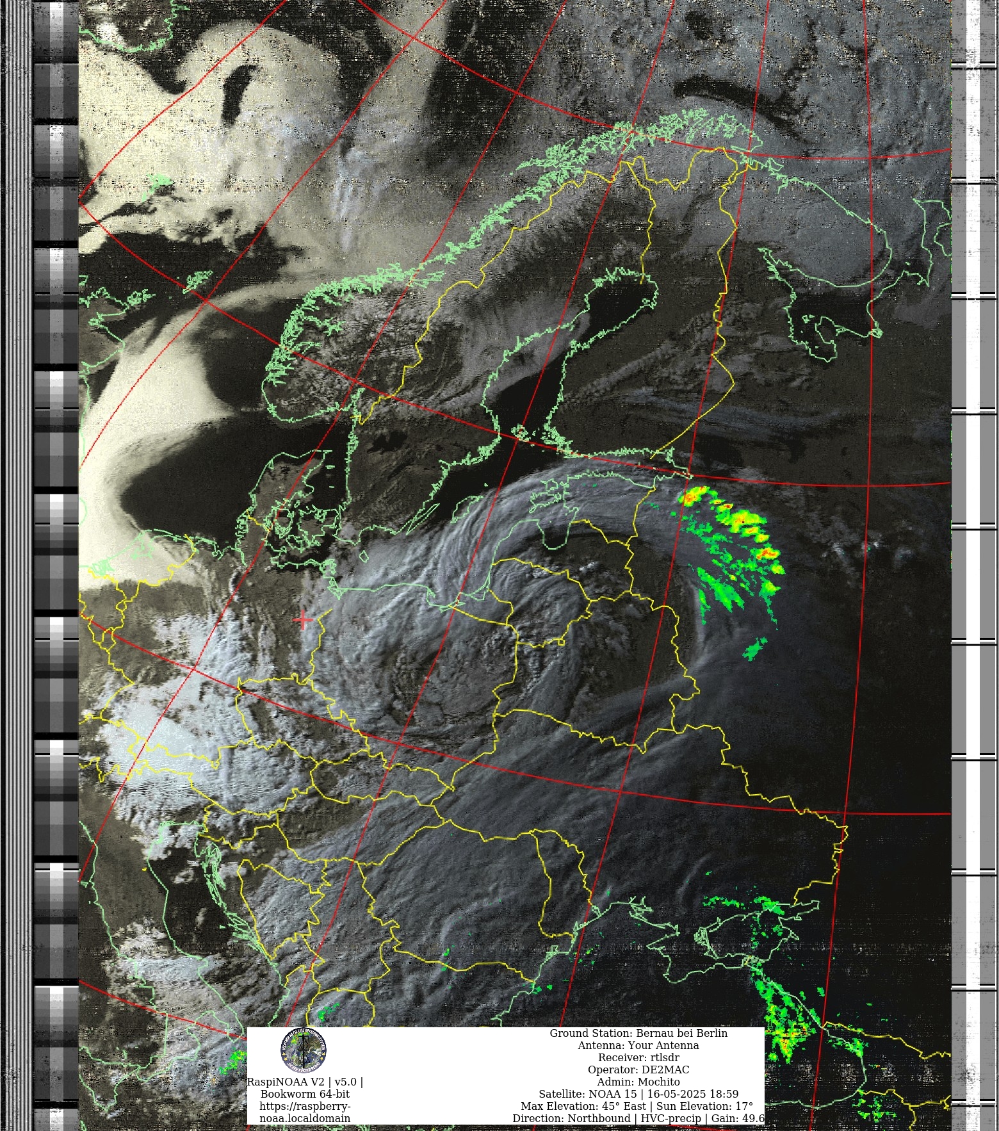
Task: Click the "Receiver: rtlsdr" line
Action: point(638,1057)
